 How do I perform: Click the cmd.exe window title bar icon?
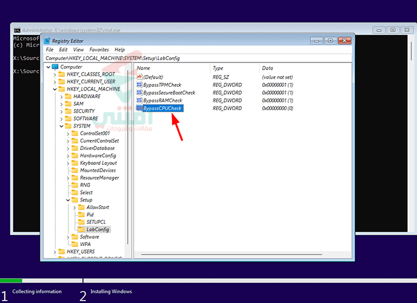coord(17,30)
